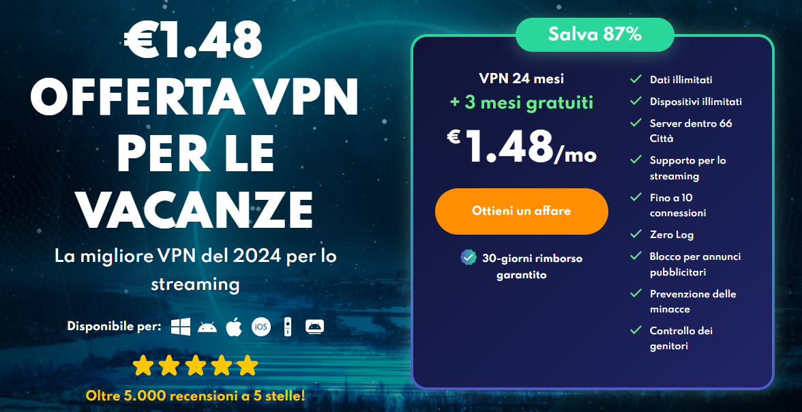Click the Fire TV stick remote icon
This screenshot has width=802, height=412.
288,327
